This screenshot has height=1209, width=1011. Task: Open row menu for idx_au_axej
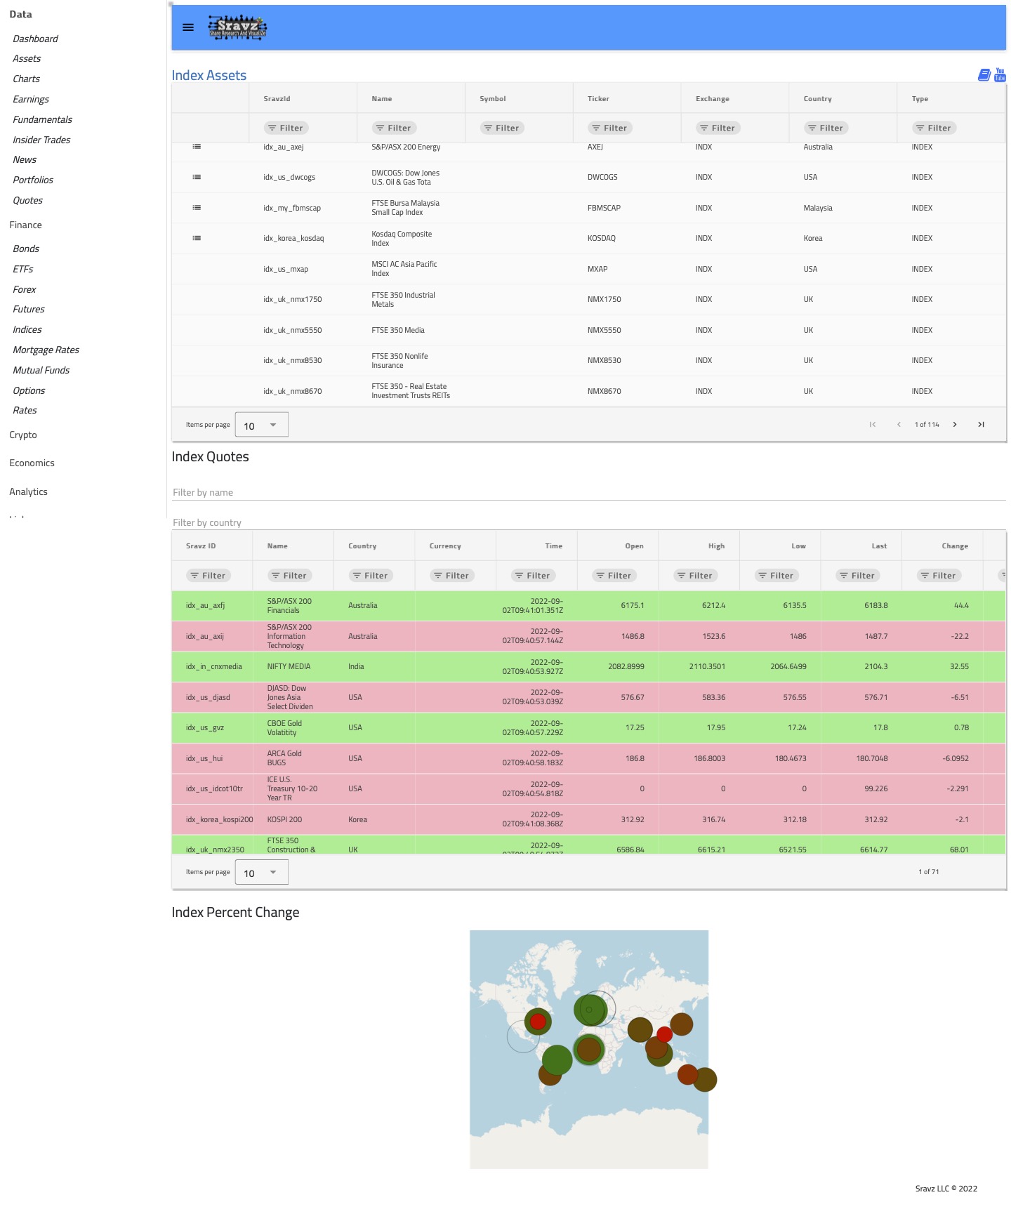click(197, 147)
